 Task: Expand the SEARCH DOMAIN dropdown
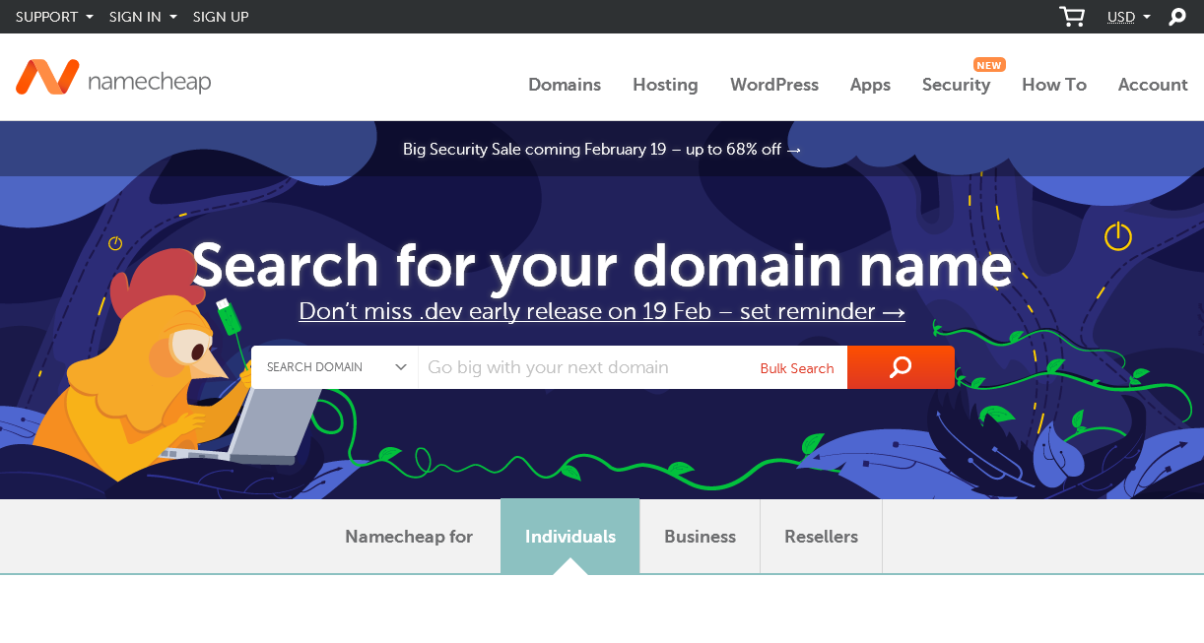(x=335, y=367)
